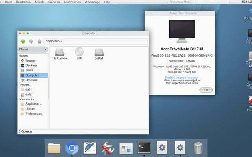Open the folder icon in the dock
Screen dimensions: 252x157
point(54,148)
